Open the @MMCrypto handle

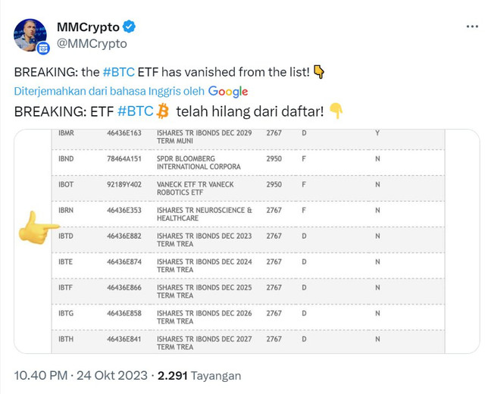(x=92, y=44)
